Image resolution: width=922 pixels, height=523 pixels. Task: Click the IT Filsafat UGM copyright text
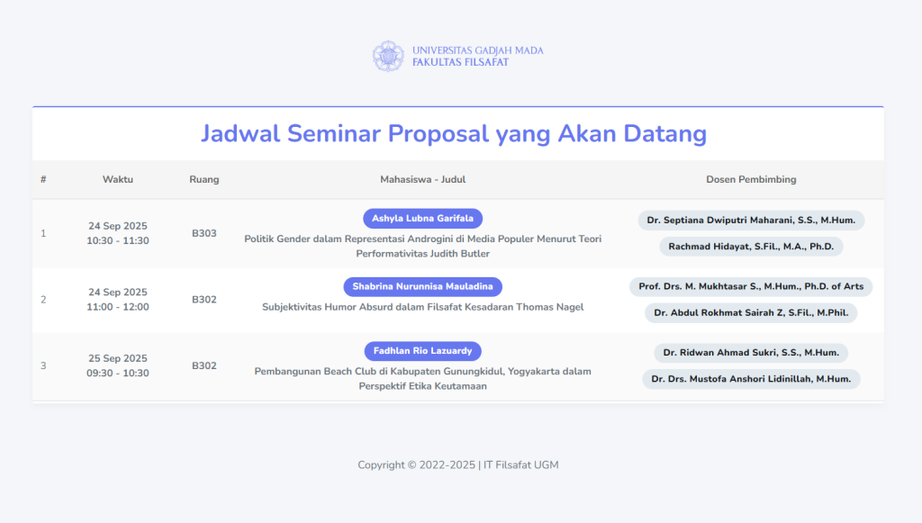458,464
